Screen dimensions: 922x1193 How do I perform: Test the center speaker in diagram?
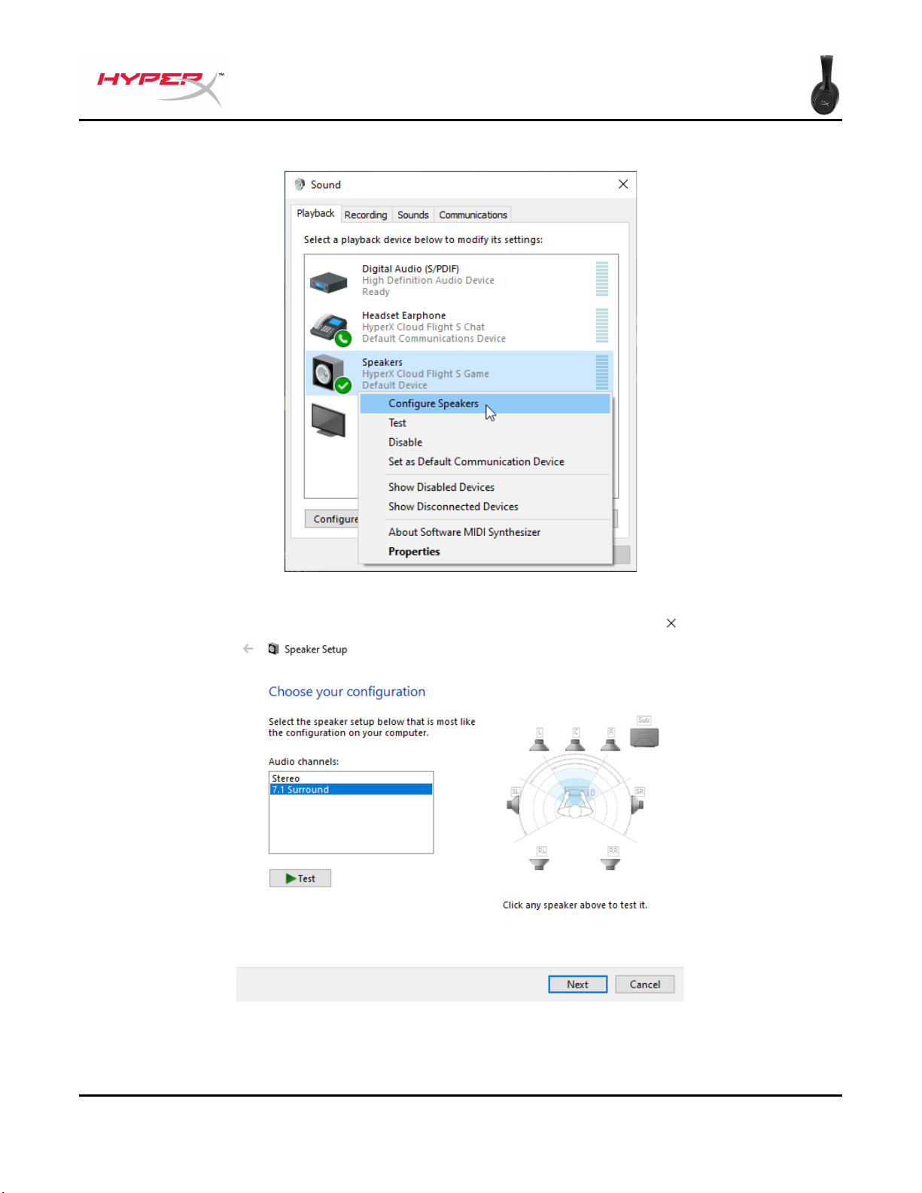coord(575,742)
